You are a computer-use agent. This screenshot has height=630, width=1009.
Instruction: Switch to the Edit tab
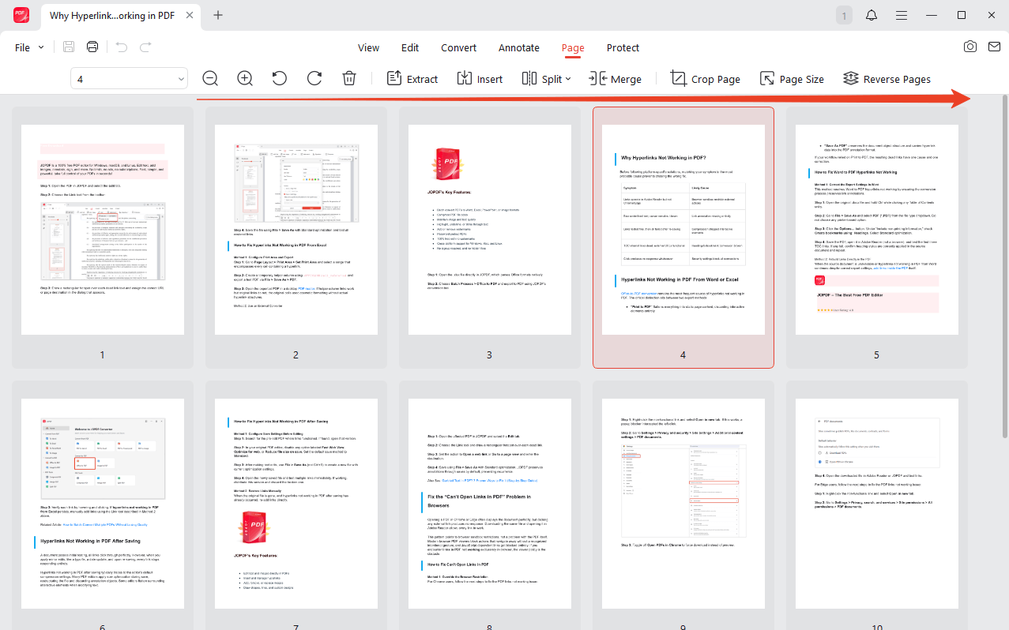(410, 48)
